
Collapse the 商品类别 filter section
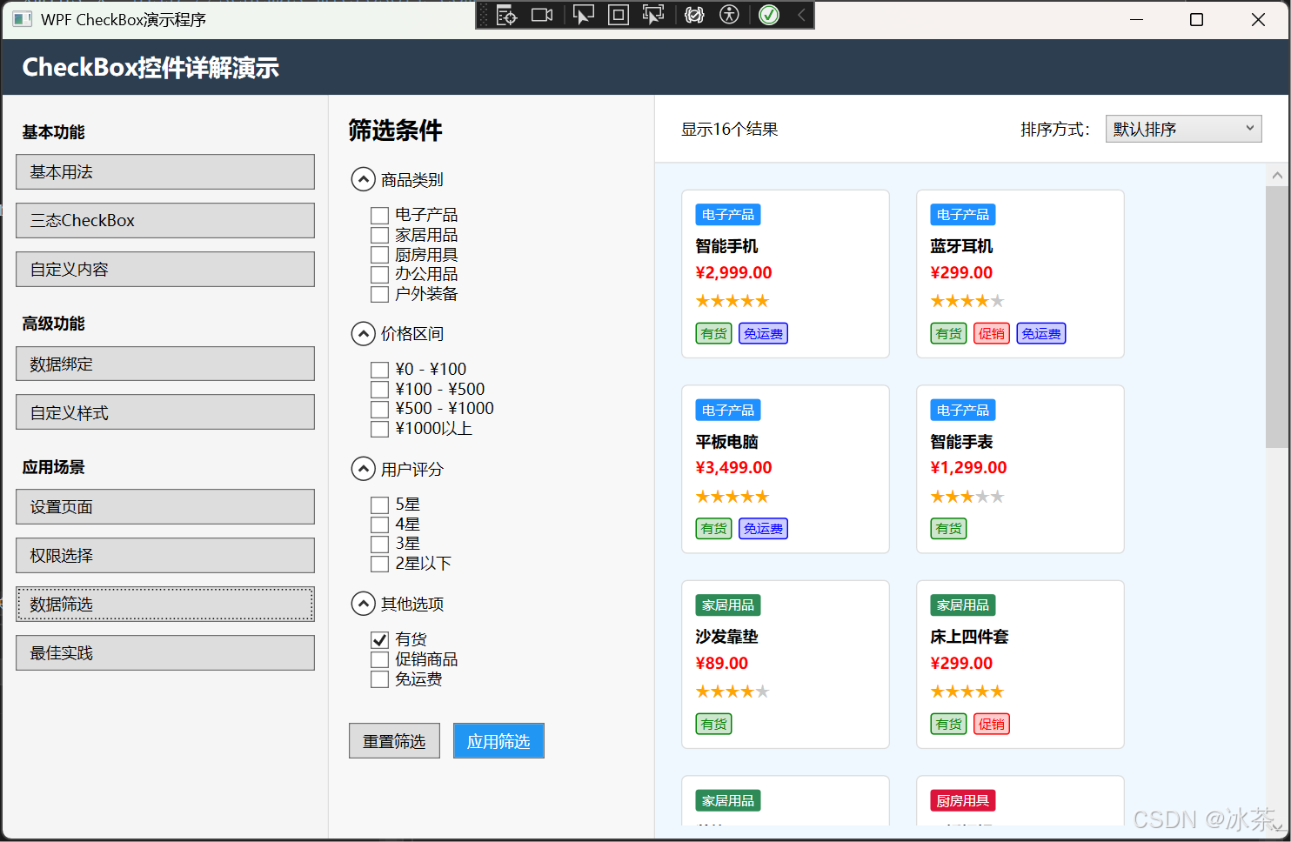[363, 180]
